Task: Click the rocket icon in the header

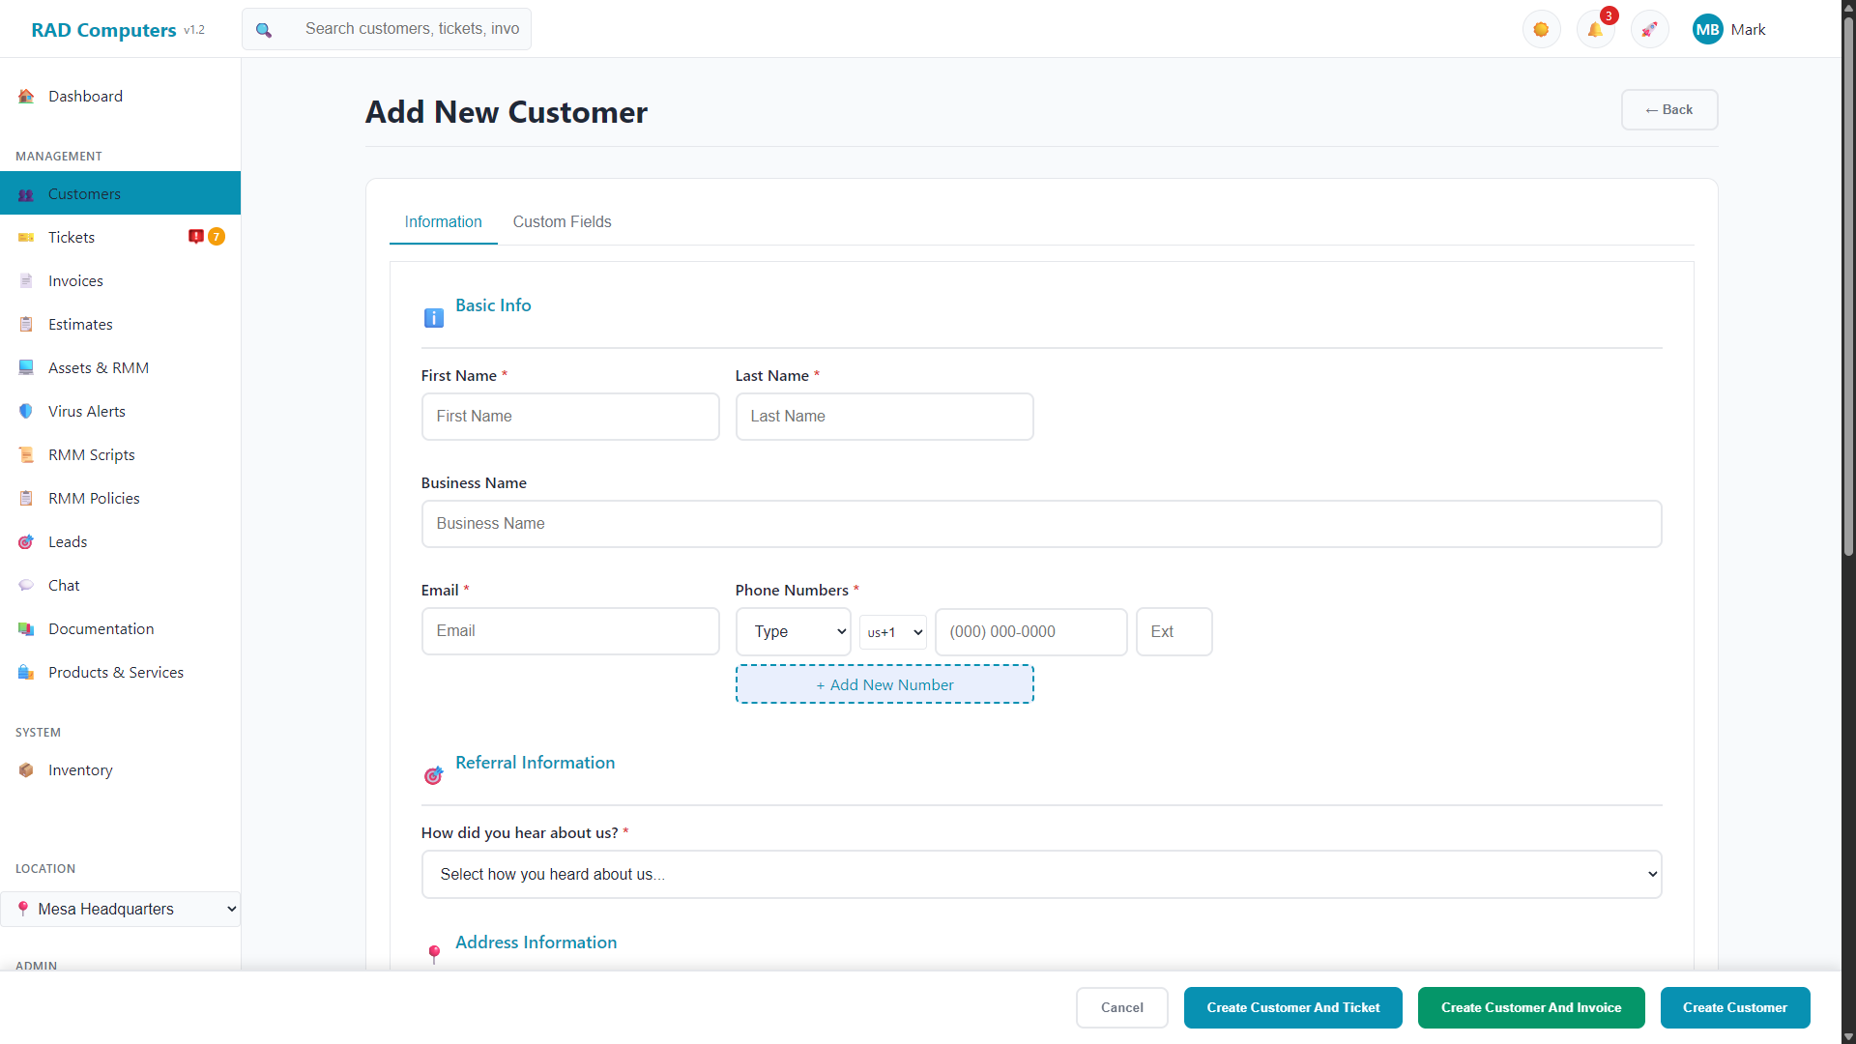Action: [1649, 29]
